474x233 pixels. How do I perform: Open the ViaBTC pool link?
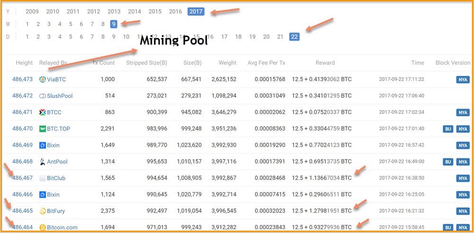coord(56,80)
